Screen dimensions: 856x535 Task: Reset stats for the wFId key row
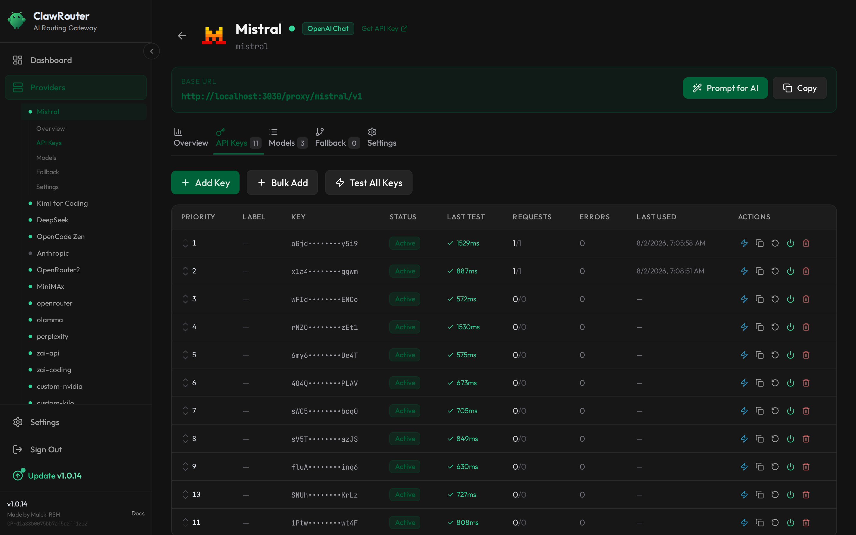(775, 299)
